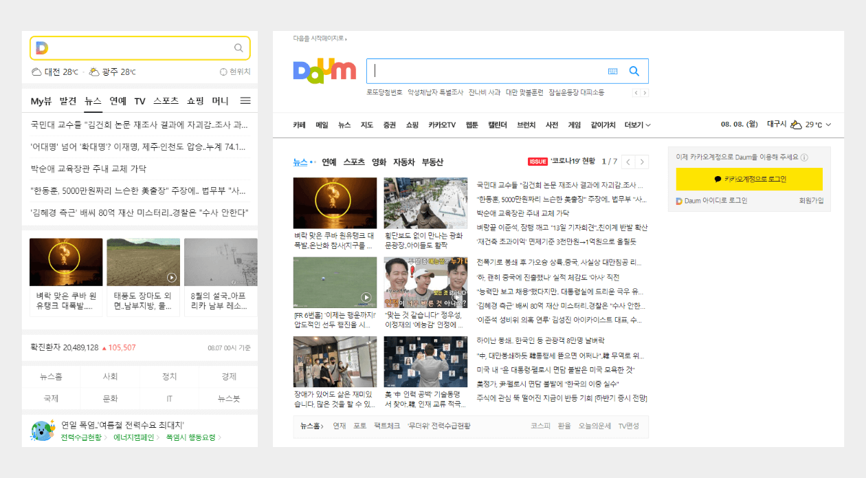The width and height of the screenshot is (866, 478).
Task: Switch to 영화 tab in desktop news section
Action: (x=379, y=162)
